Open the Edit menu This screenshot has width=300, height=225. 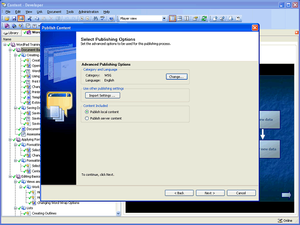click(18, 12)
